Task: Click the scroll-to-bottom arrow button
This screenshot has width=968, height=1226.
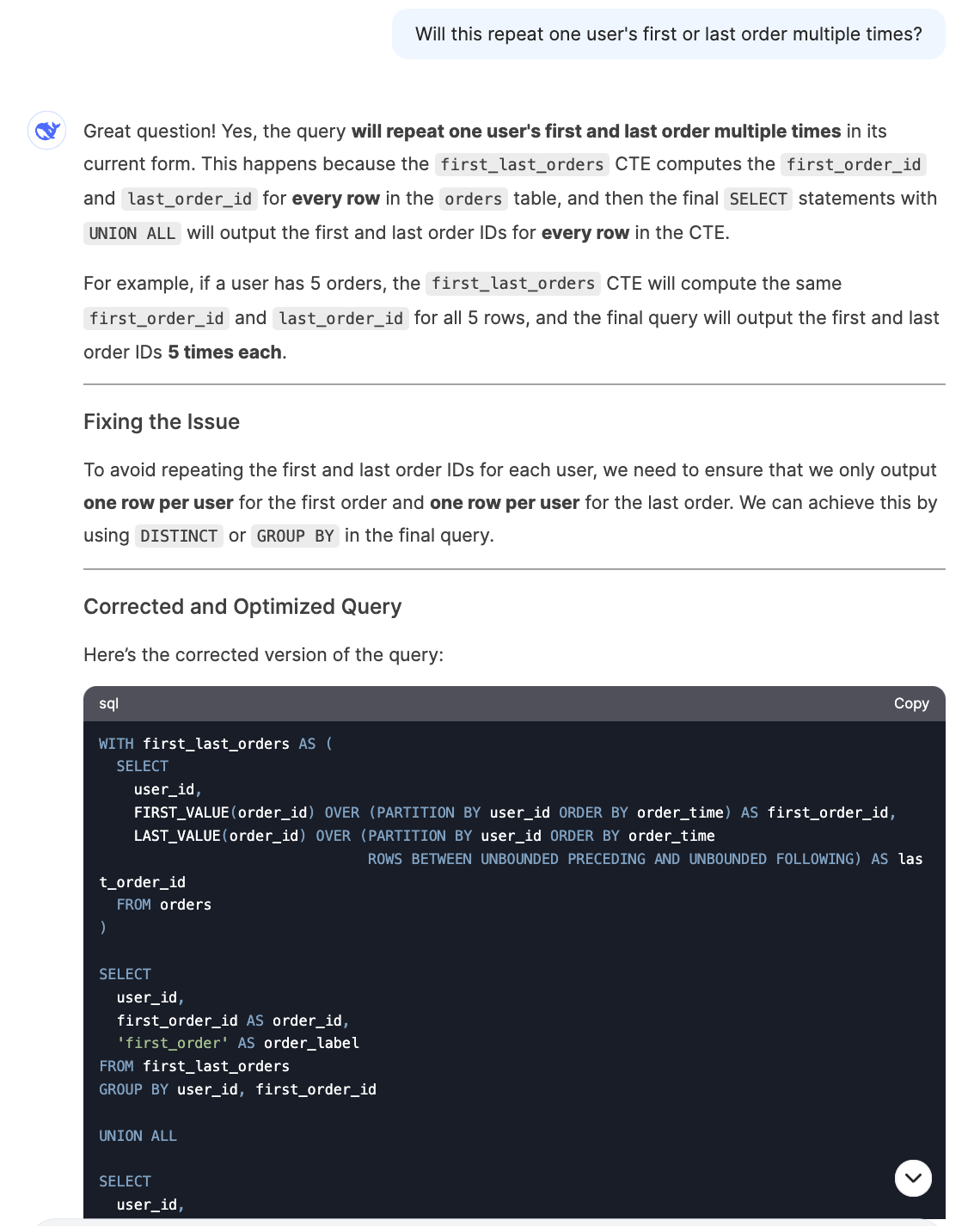Action: click(x=913, y=1178)
